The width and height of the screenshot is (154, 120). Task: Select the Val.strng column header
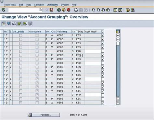click(64, 32)
